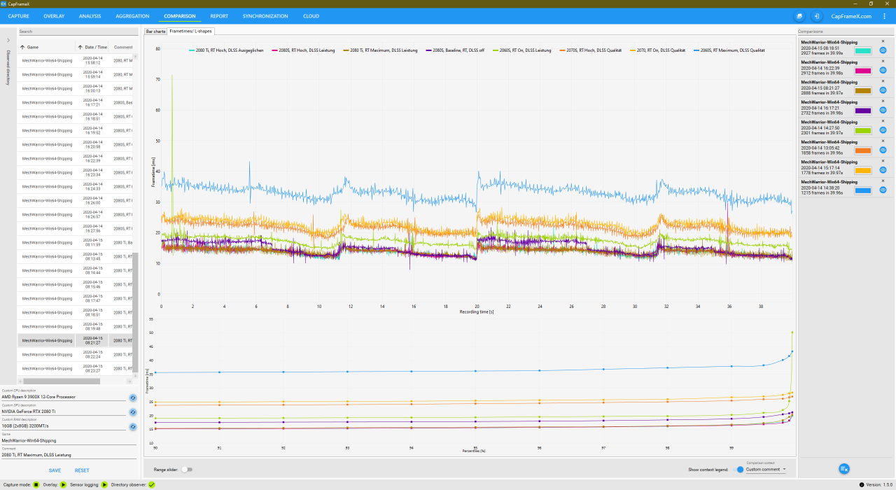
Task: Toggle visibility of the 13:05:42 comparison
Action: 883,150
